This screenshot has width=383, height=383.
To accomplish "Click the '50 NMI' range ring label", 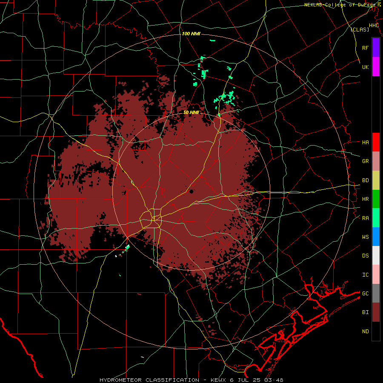I will (x=191, y=112).
